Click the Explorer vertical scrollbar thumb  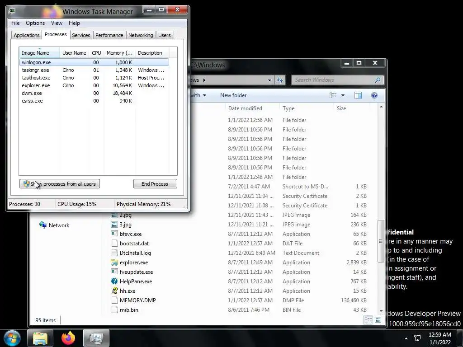[381, 241]
